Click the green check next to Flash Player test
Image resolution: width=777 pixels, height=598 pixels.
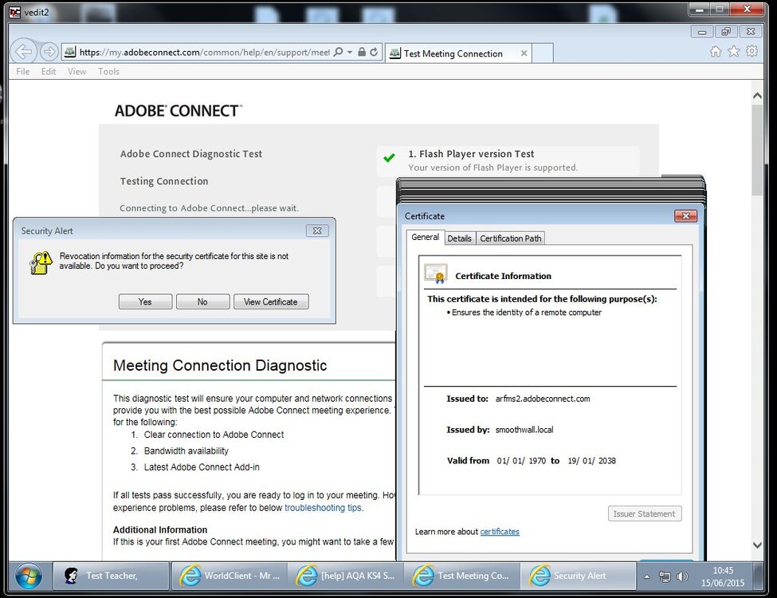(x=390, y=158)
